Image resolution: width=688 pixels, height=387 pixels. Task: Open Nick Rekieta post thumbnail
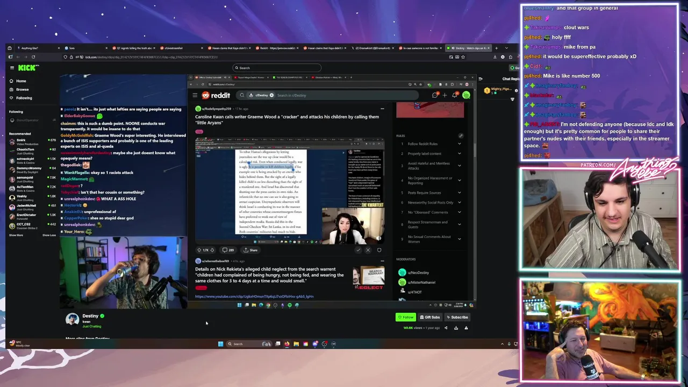tap(368, 278)
